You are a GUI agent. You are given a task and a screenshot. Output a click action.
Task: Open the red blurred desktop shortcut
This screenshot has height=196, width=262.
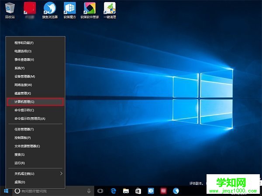tap(30, 10)
